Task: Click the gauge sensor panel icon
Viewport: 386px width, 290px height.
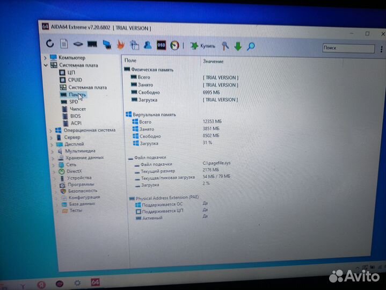Action: [x=175, y=46]
